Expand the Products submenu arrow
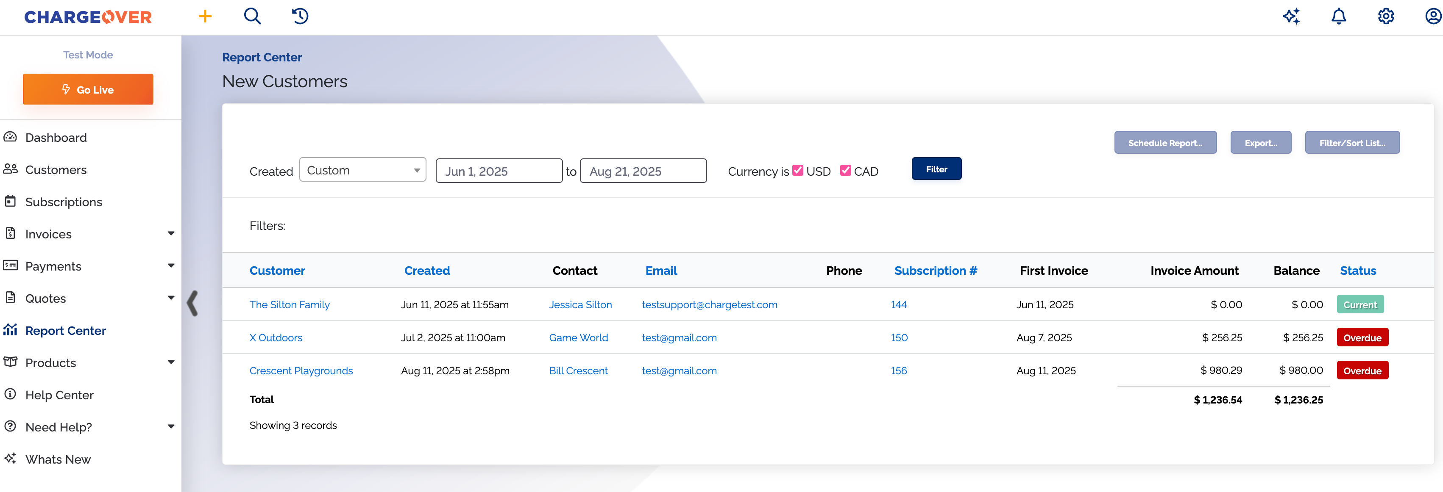1443x492 pixels. pyautogui.click(x=171, y=362)
